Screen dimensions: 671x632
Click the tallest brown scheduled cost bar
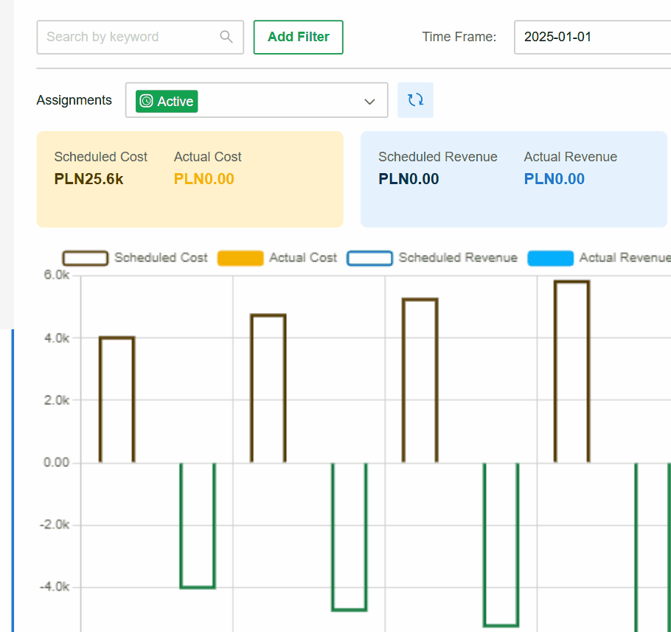[x=571, y=371]
